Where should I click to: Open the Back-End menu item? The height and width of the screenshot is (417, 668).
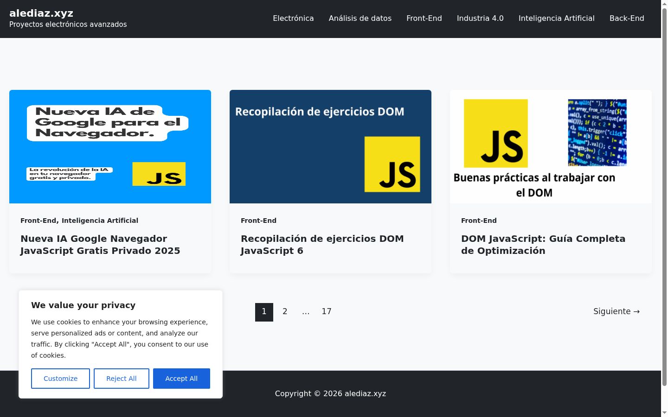[x=627, y=19]
